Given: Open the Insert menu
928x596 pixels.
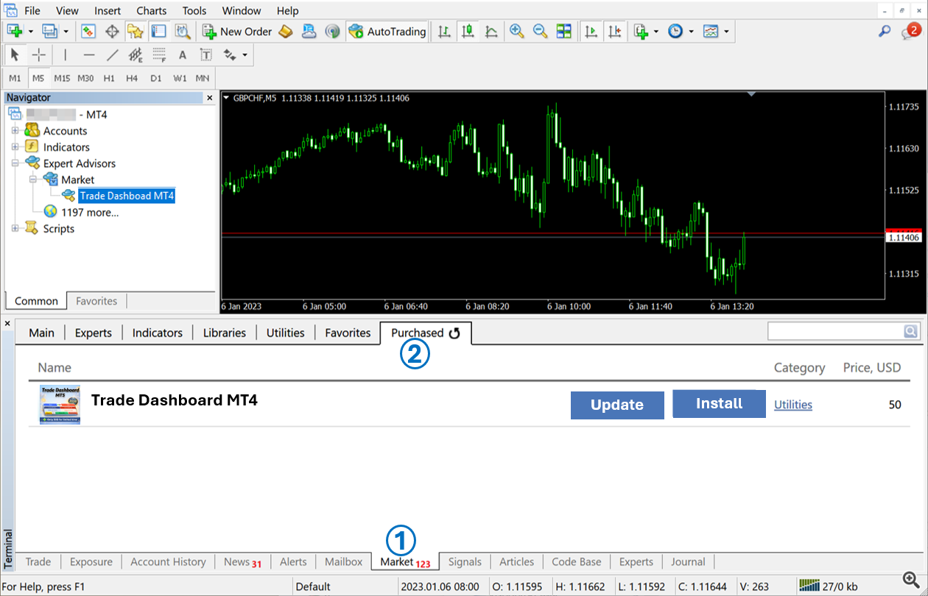Looking at the screenshot, I should pyautogui.click(x=108, y=10).
